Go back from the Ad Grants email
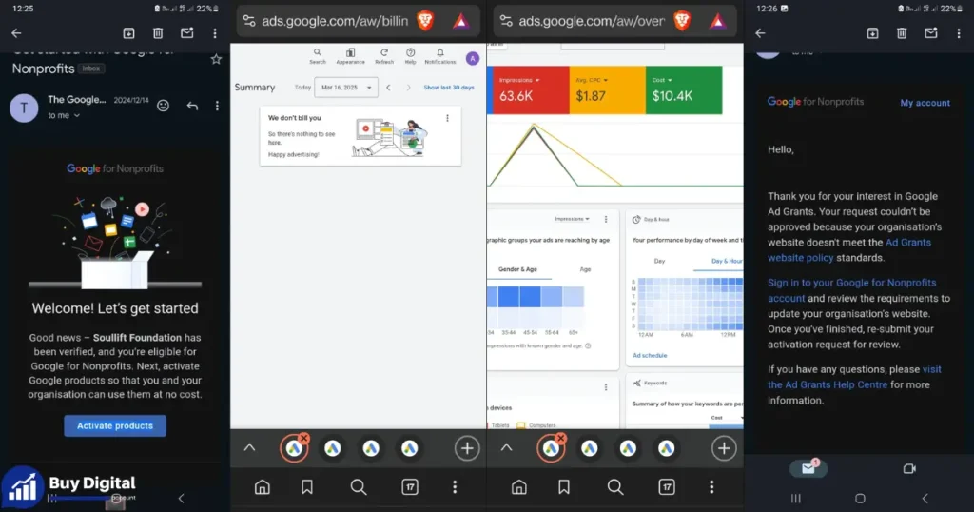 pos(760,33)
